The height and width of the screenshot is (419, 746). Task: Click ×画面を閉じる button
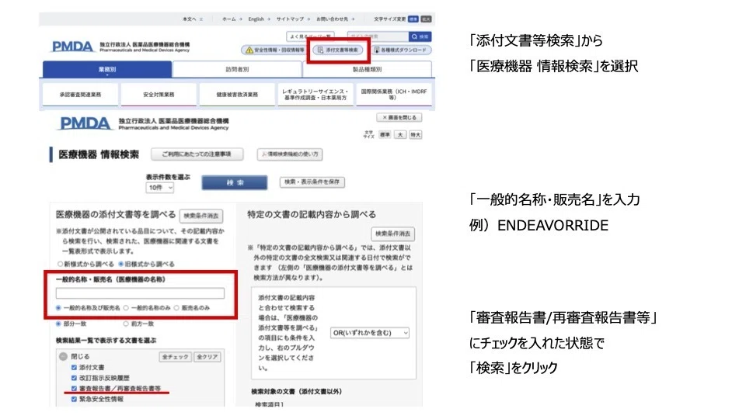point(399,117)
